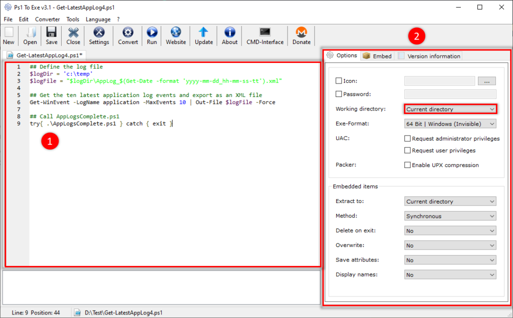
Task: Switch to Version information tab
Action: [429, 56]
